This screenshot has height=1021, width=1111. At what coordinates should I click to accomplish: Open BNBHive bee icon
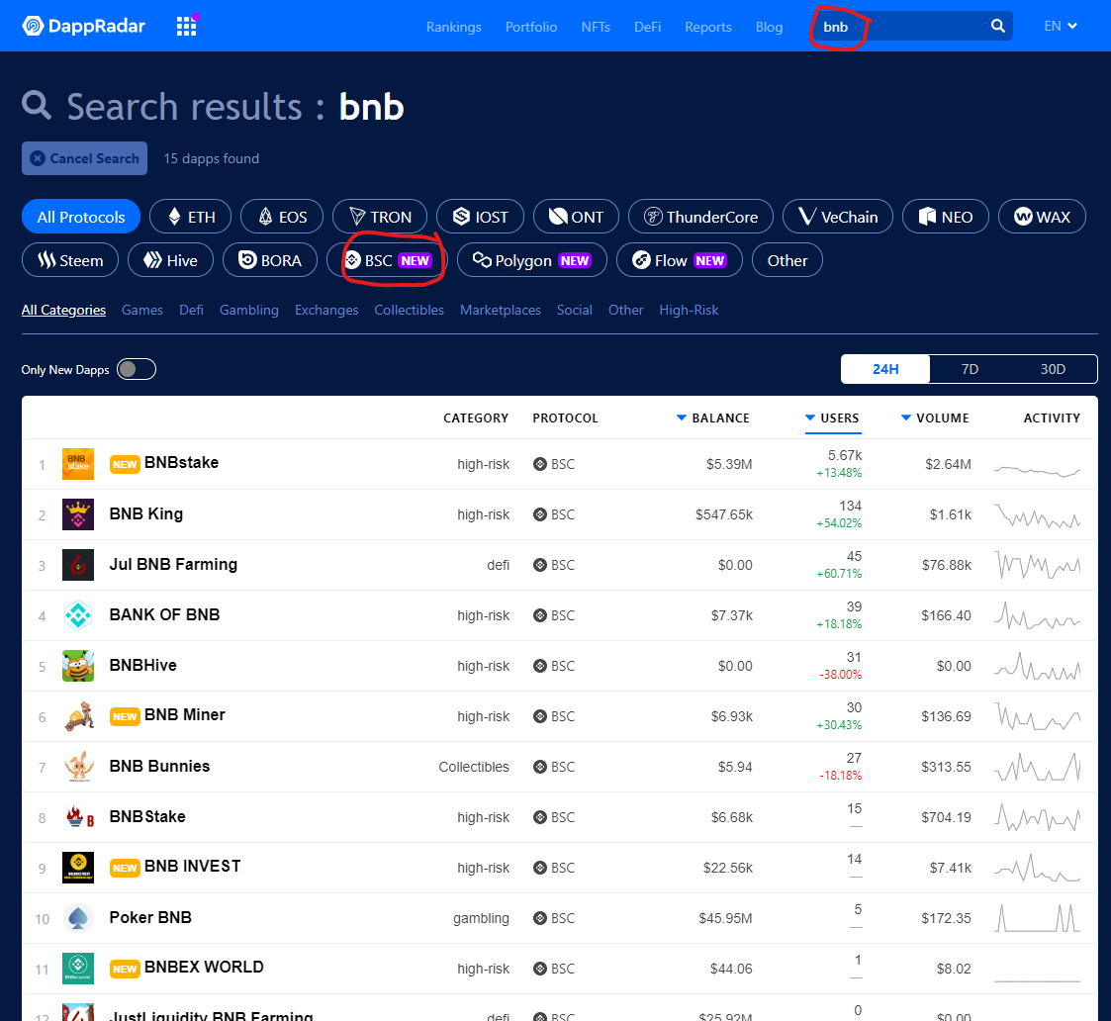pyautogui.click(x=78, y=665)
